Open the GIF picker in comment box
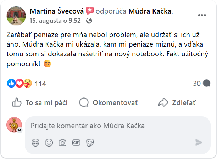This screenshot has width=217, height=159. coord(76,143)
